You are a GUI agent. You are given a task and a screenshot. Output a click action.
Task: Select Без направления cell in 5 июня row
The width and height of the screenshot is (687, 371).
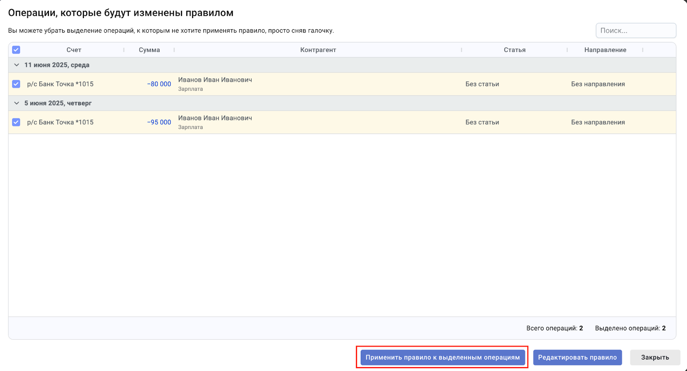click(598, 122)
